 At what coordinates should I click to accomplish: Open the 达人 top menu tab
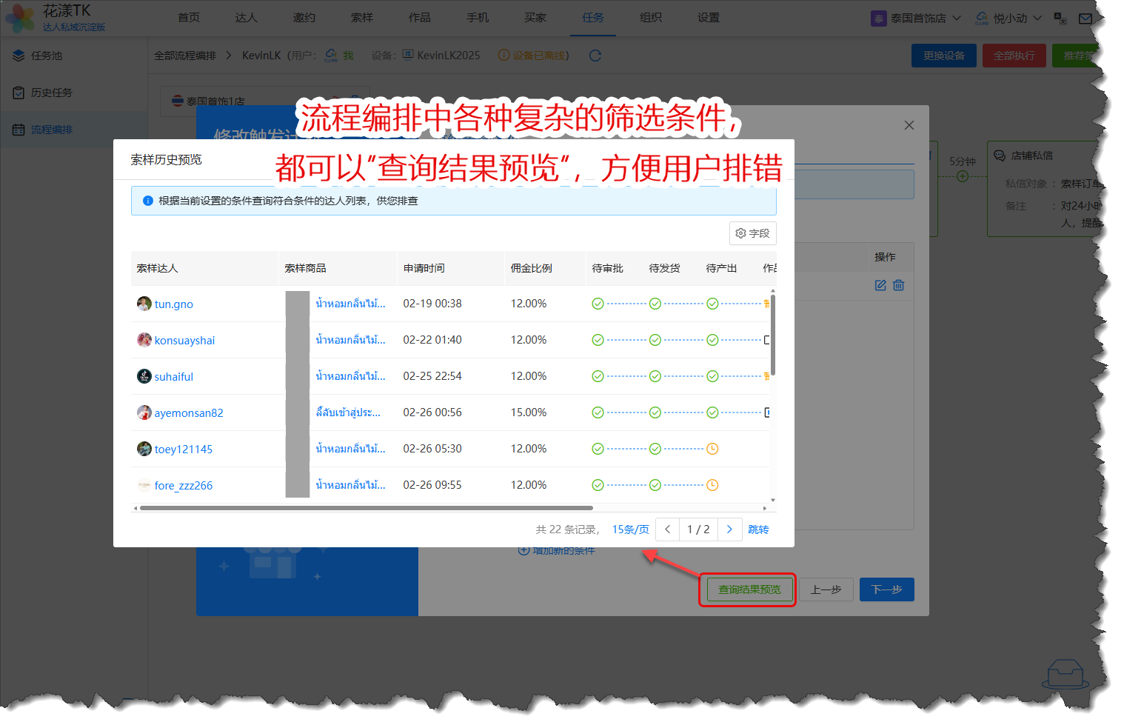click(x=246, y=18)
